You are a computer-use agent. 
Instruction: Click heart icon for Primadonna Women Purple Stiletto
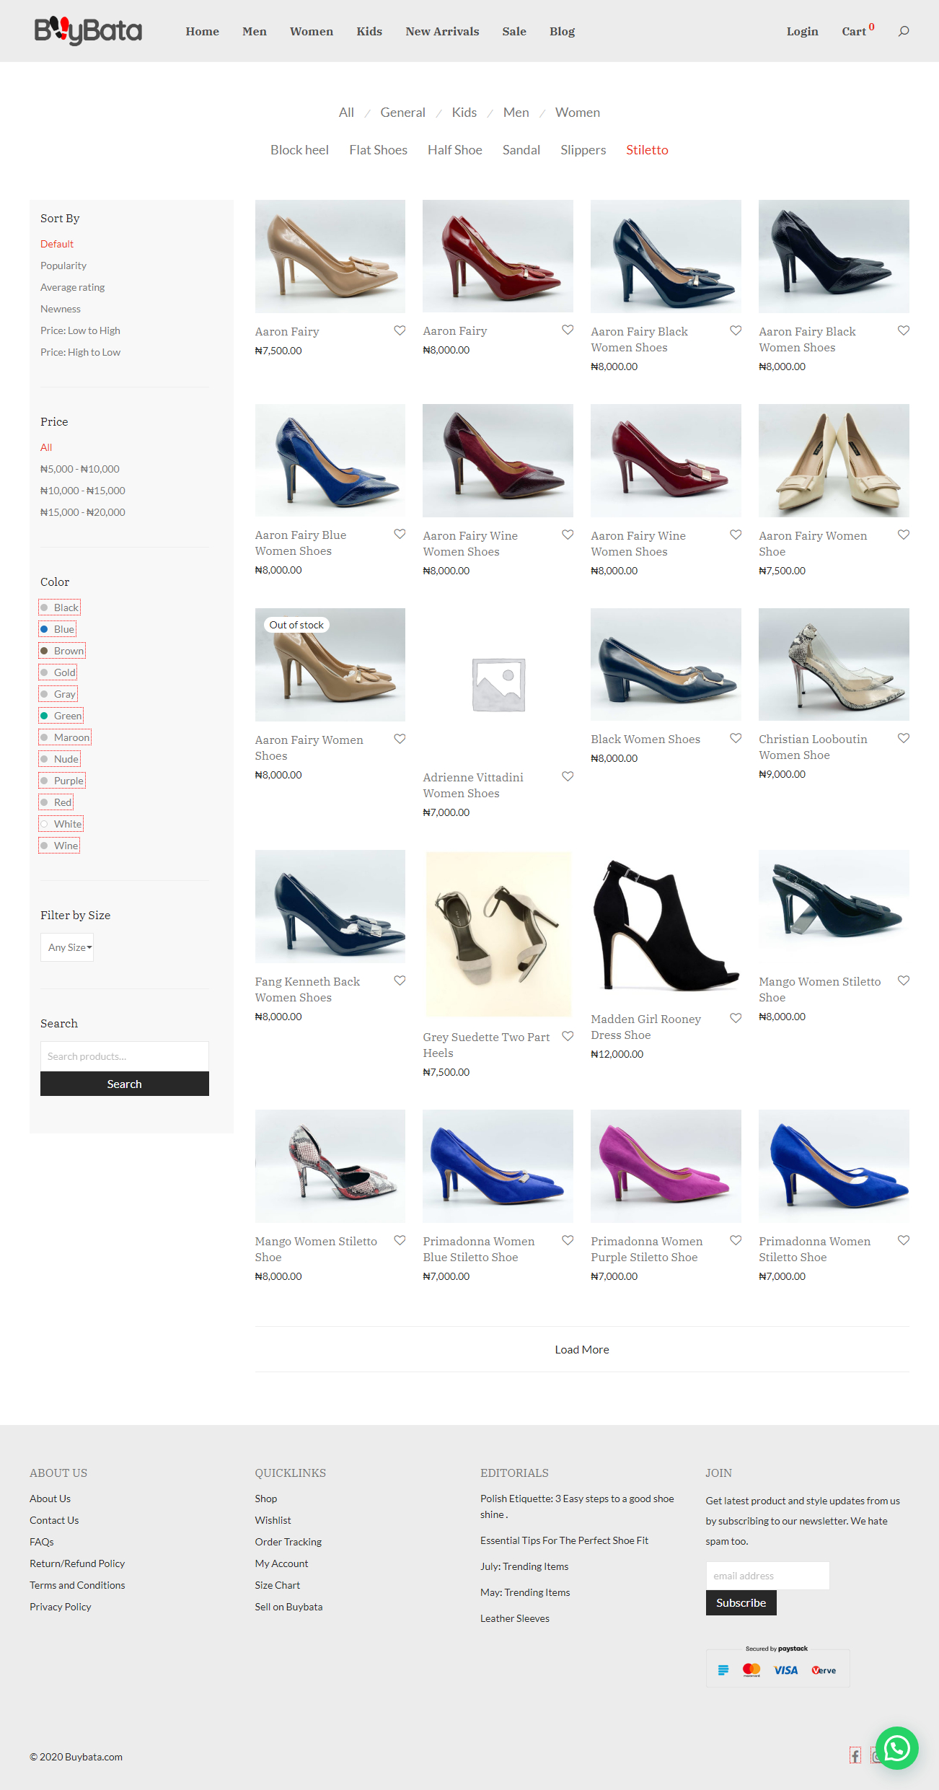735,1240
